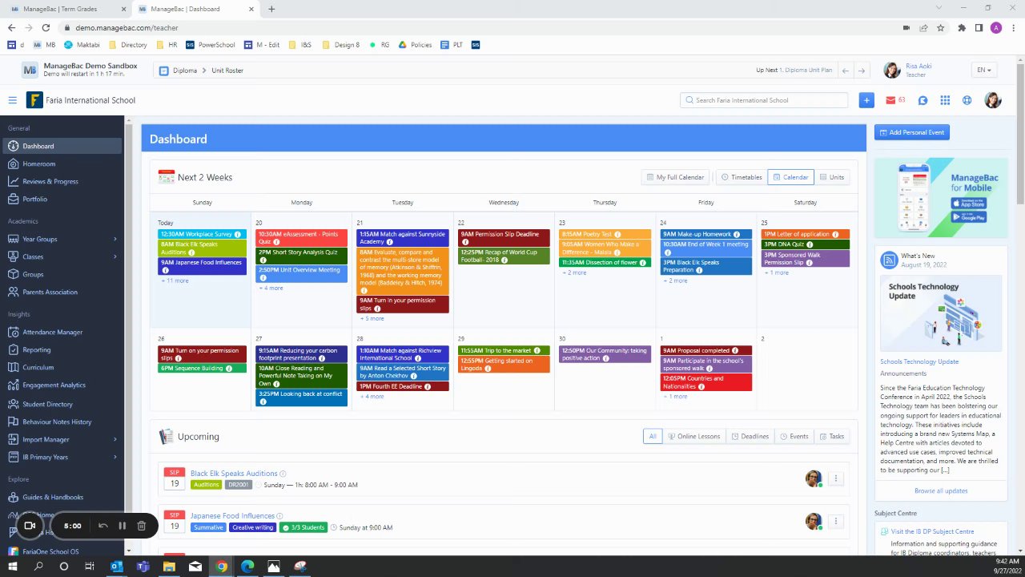Filter Upcoming by Deadlines
This screenshot has height=577, width=1025.
(750, 437)
